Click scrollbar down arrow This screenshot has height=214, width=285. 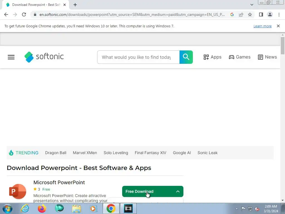[x=282, y=201]
